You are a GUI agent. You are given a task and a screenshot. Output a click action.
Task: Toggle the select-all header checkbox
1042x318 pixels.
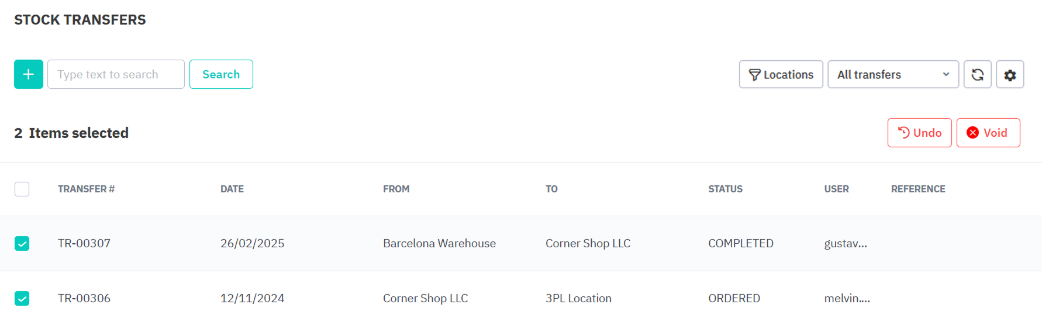point(22,189)
